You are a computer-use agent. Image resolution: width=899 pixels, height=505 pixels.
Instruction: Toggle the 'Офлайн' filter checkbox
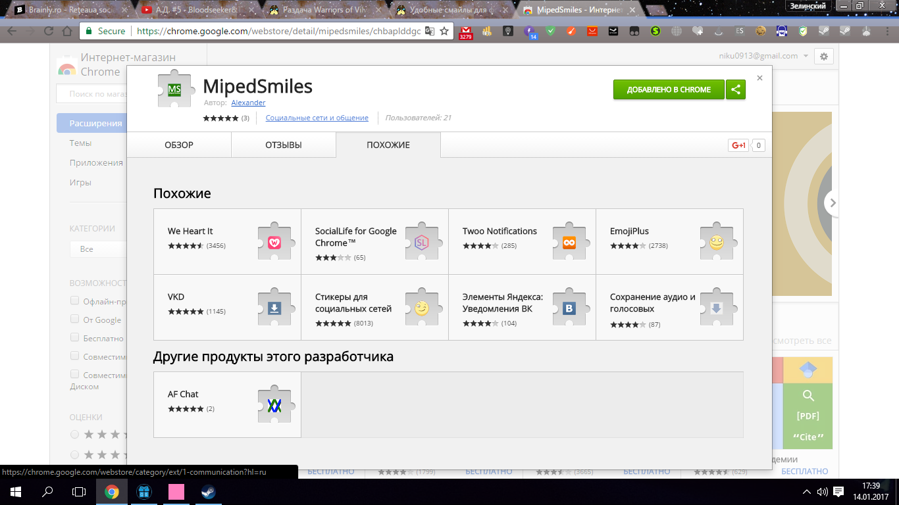coord(74,301)
